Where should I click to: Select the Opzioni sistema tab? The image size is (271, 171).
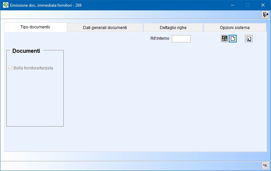[235, 28]
